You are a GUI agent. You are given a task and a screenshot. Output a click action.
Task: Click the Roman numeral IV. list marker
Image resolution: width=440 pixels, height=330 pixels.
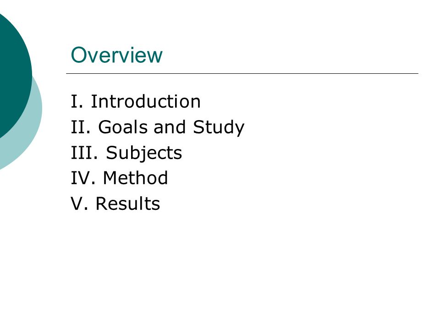(83, 178)
